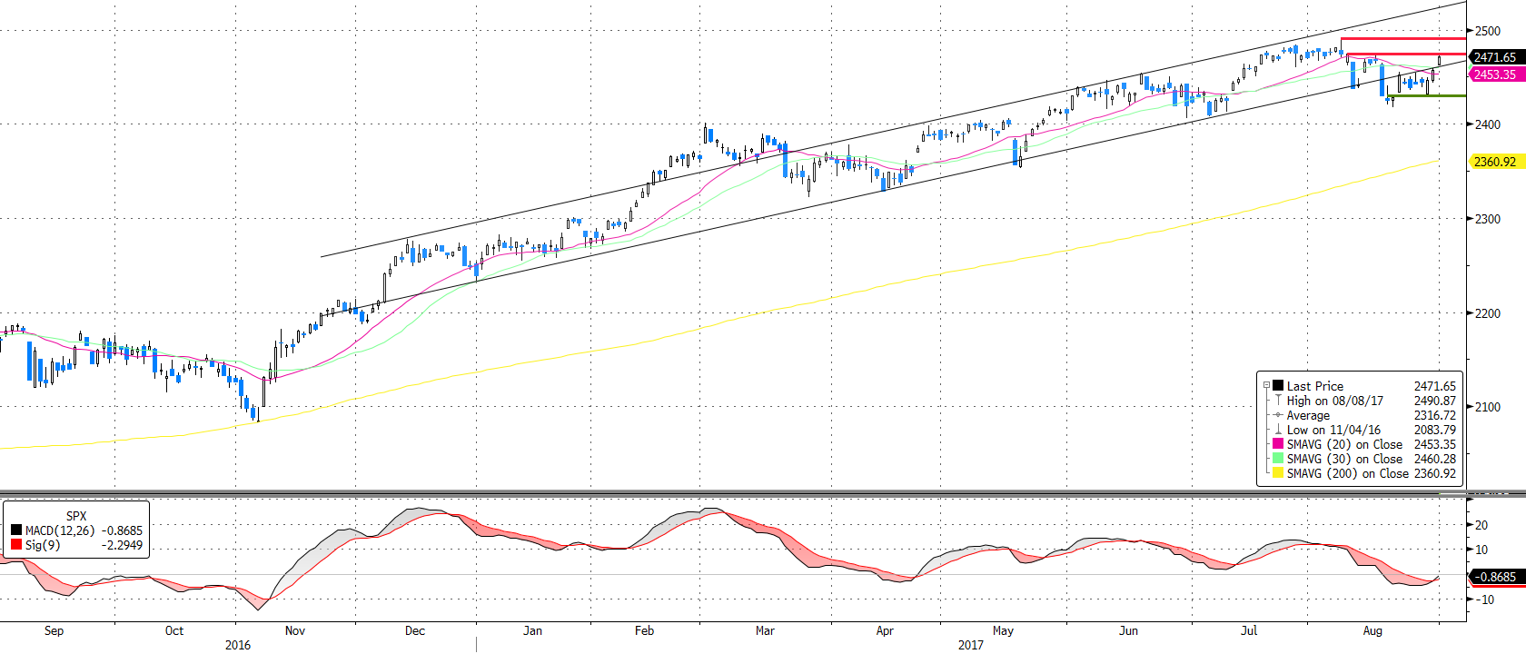Click the 2500 price axis label

[1488, 31]
